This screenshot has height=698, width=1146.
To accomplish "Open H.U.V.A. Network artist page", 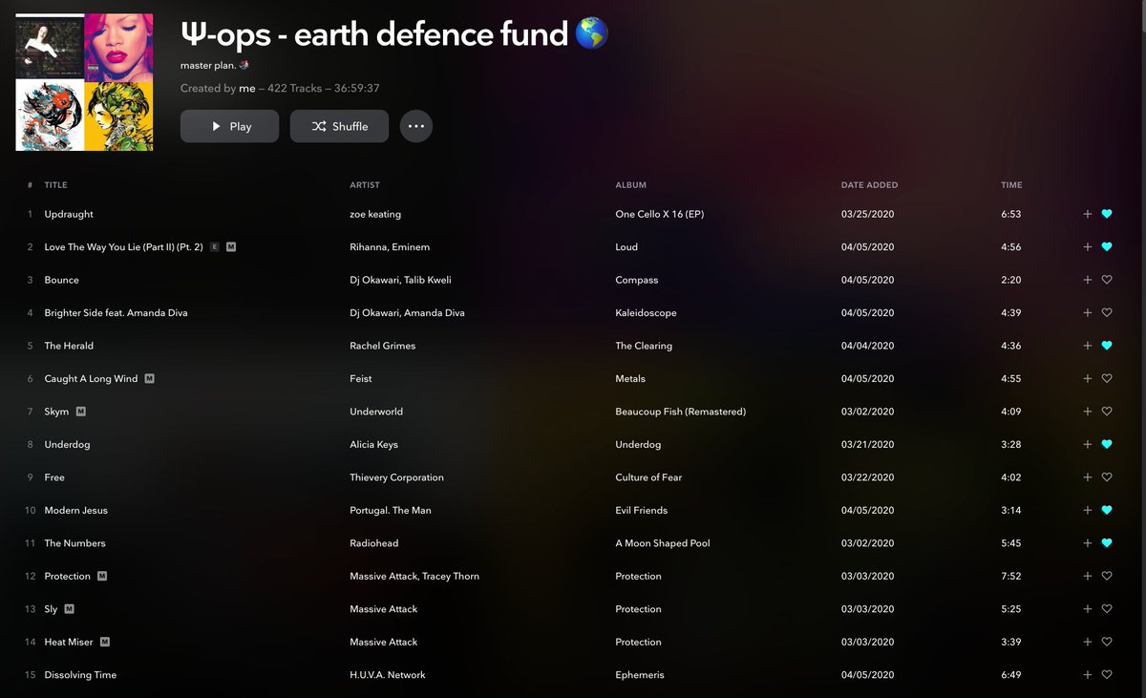I will coord(388,675).
